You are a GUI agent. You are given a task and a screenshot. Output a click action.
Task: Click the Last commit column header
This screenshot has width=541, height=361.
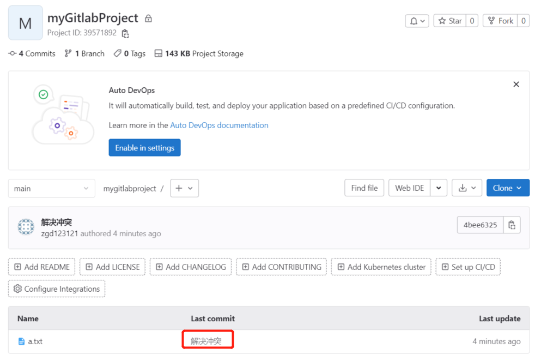pos(213,318)
